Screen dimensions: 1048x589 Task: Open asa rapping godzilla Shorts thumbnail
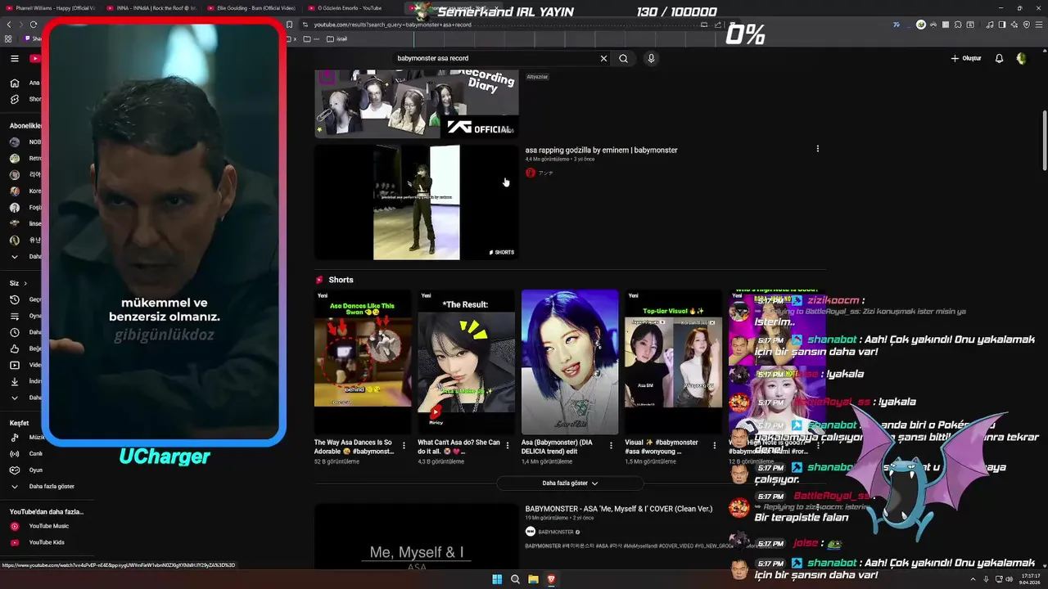coord(417,202)
